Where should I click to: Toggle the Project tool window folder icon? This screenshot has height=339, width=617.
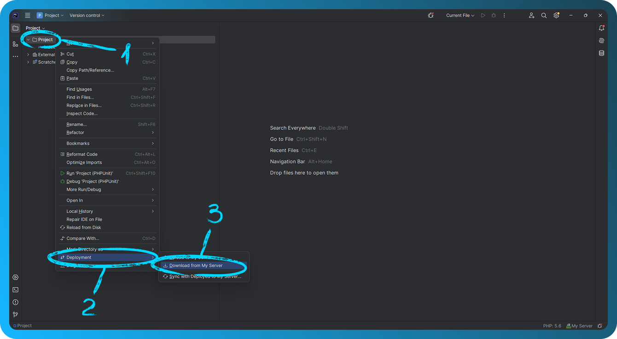coord(15,28)
